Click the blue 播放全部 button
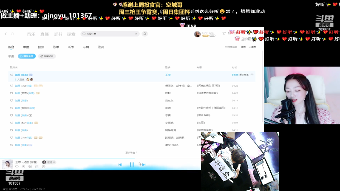 27,56
